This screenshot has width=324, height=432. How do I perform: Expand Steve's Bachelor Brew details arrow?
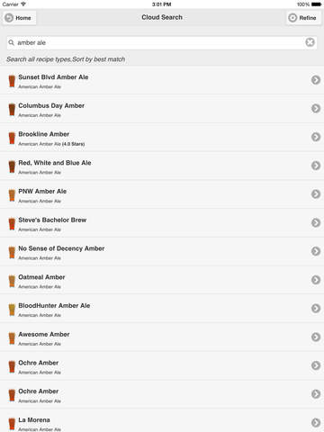[x=316, y=222]
